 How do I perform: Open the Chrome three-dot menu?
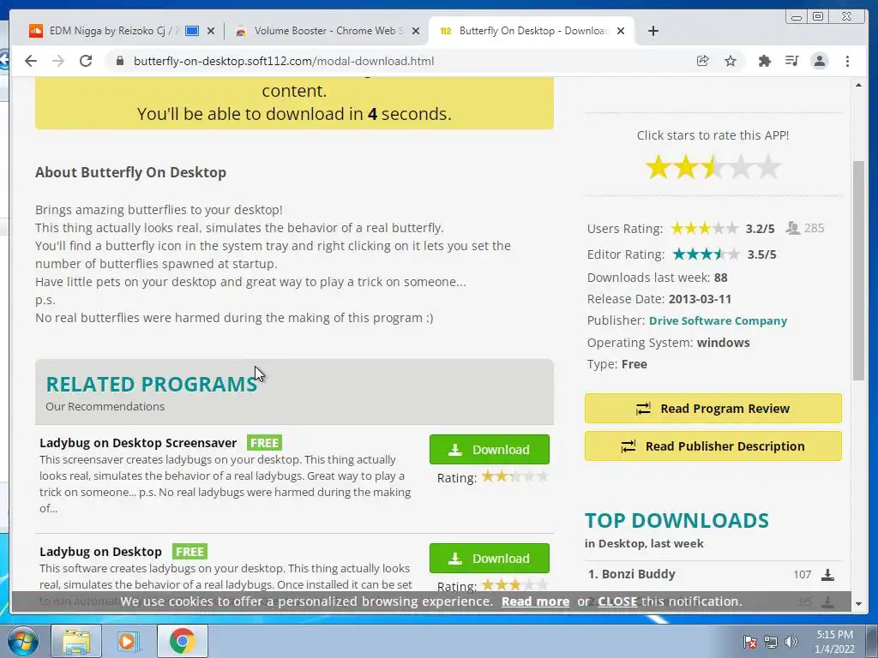[847, 61]
